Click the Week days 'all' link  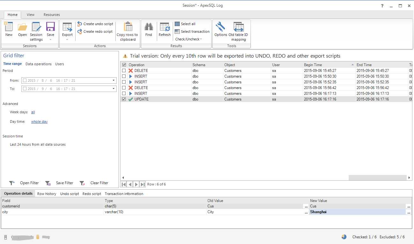coord(33,112)
